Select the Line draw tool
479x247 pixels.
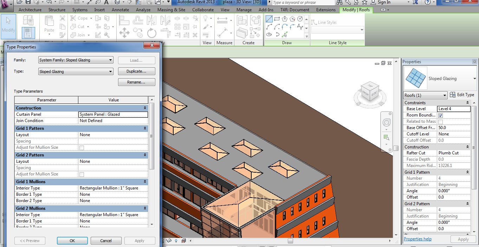coord(269,19)
